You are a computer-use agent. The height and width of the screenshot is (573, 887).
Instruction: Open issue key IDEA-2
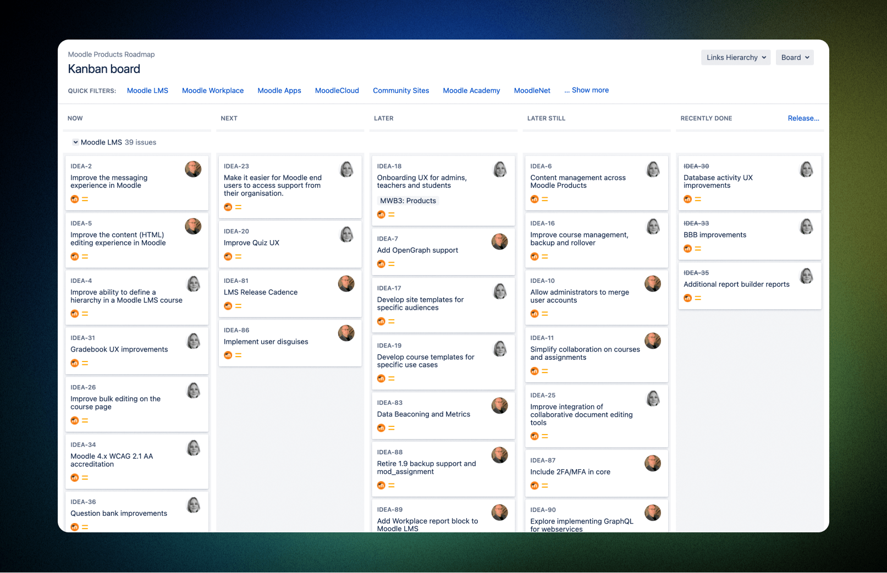(81, 166)
